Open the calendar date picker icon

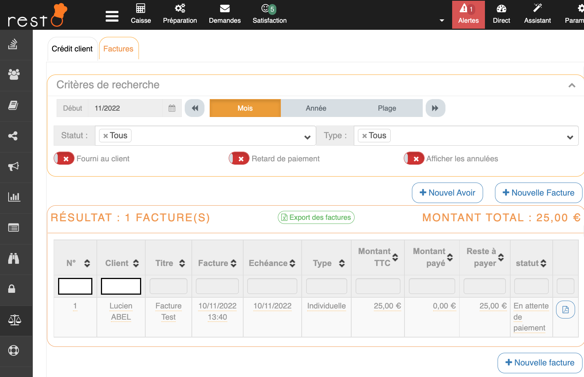pos(172,108)
